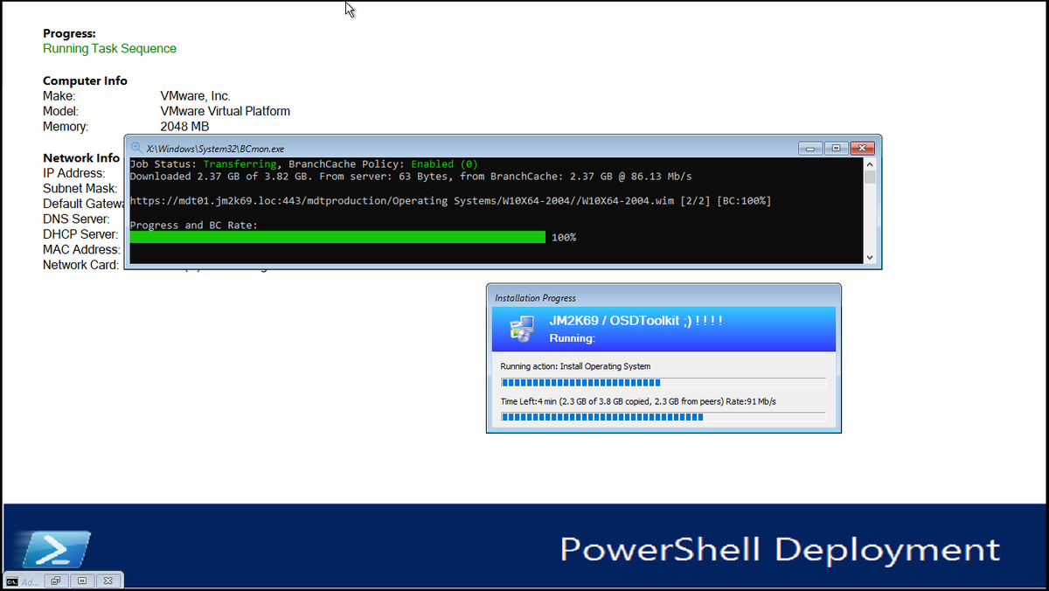Click the 'Job Status: Transferring' console line
The width and height of the screenshot is (1049, 591).
(x=304, y=164)
